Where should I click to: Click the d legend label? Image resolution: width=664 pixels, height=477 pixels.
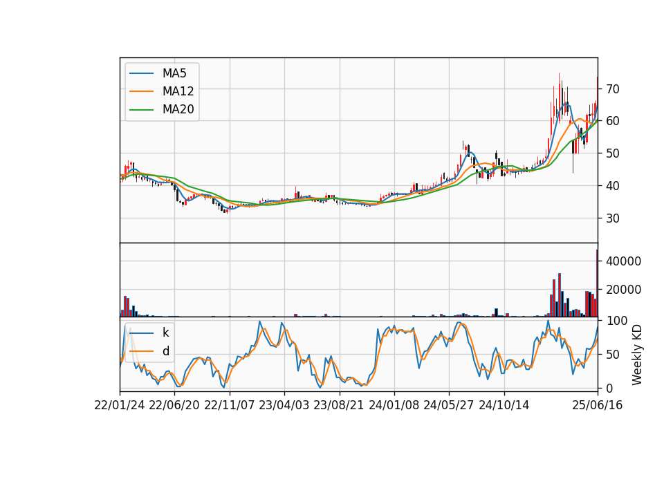pyautogui.click(x=166, y=351)
